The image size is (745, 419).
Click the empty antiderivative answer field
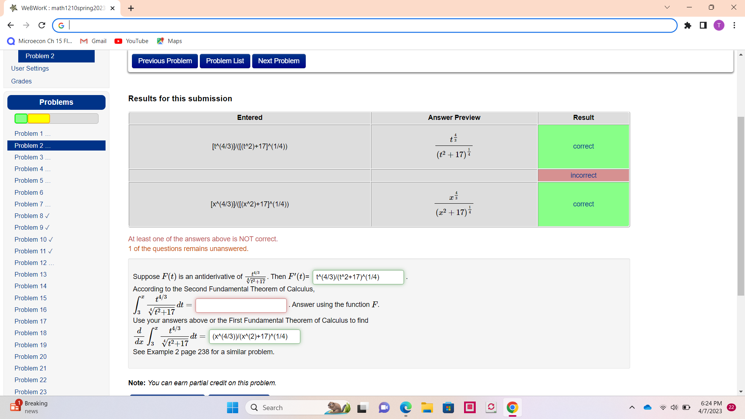coord(241,305)
